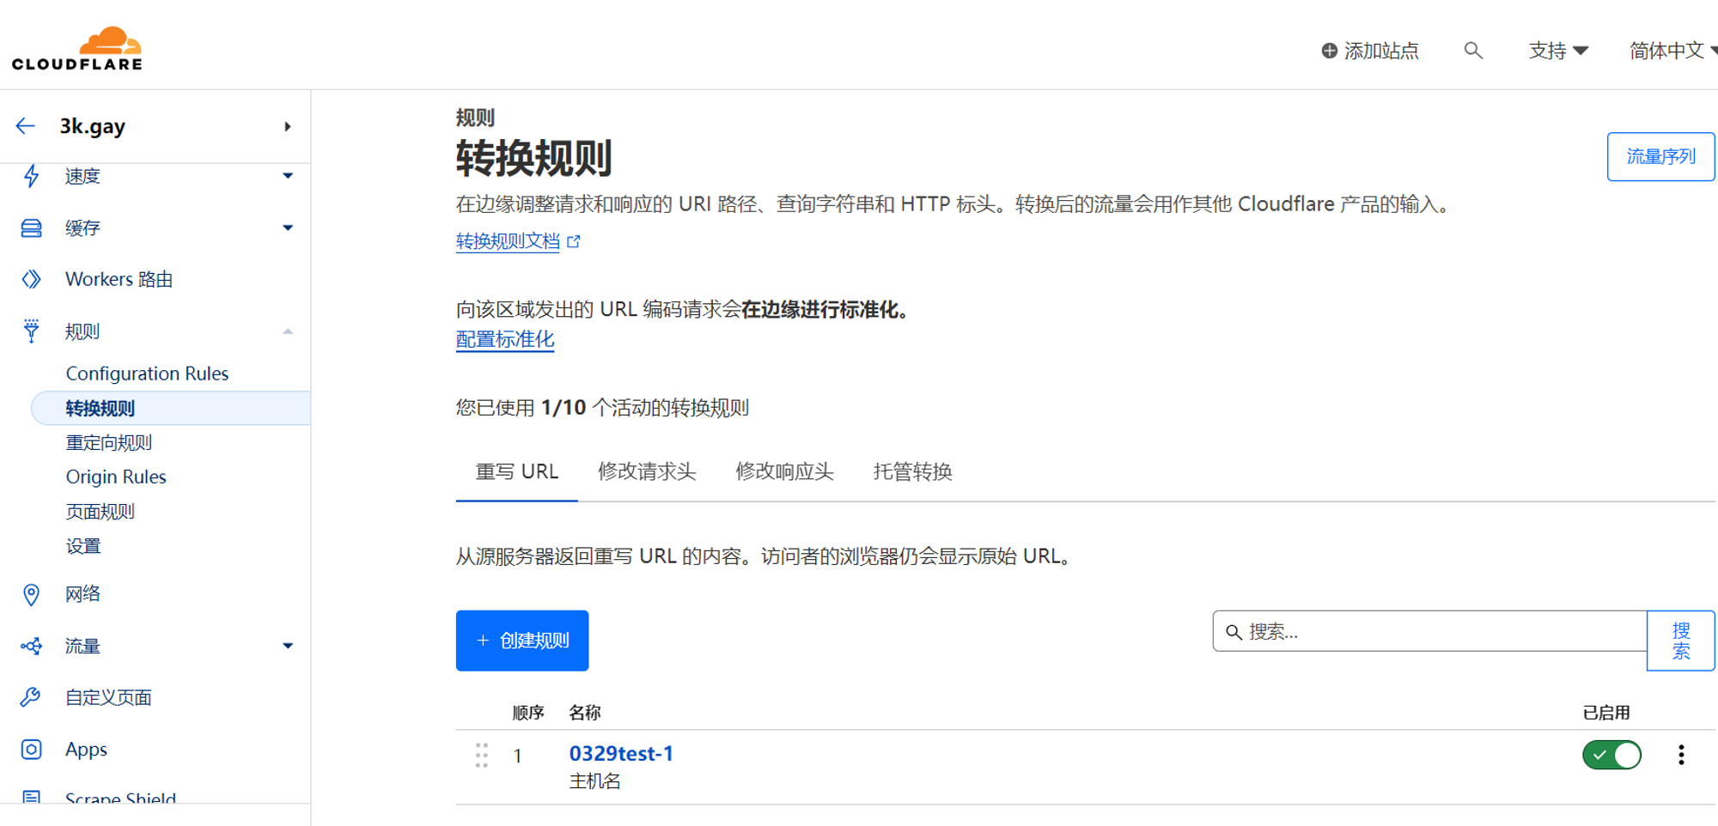Expand the 速度 section arrow
Image resolution: width=1718 pixels, height=826 pixels.
coord(288,176)
